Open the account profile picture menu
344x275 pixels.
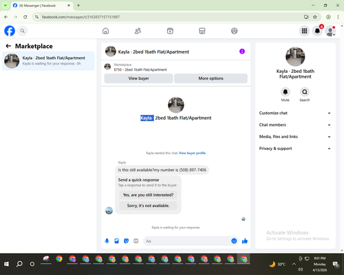click(x=330, y=31)
